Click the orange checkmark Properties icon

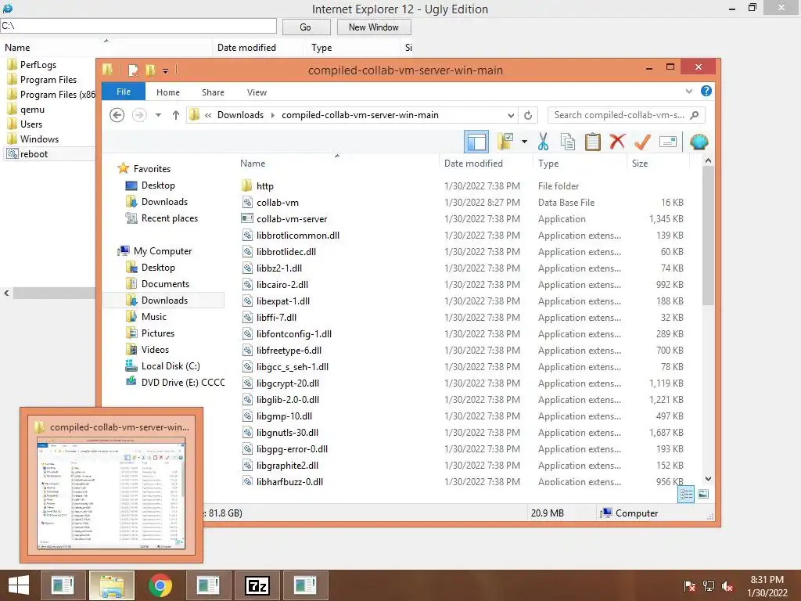(x=642, y=142)
